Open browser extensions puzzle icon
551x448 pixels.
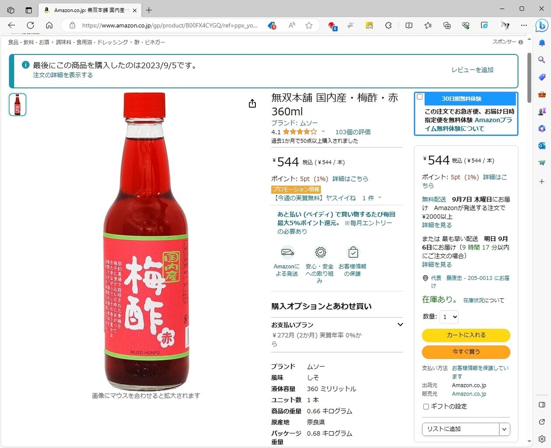click(x=388, y=25)
